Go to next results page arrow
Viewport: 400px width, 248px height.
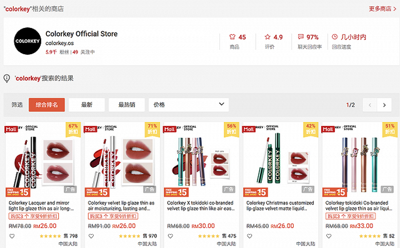tap(384, 105)
